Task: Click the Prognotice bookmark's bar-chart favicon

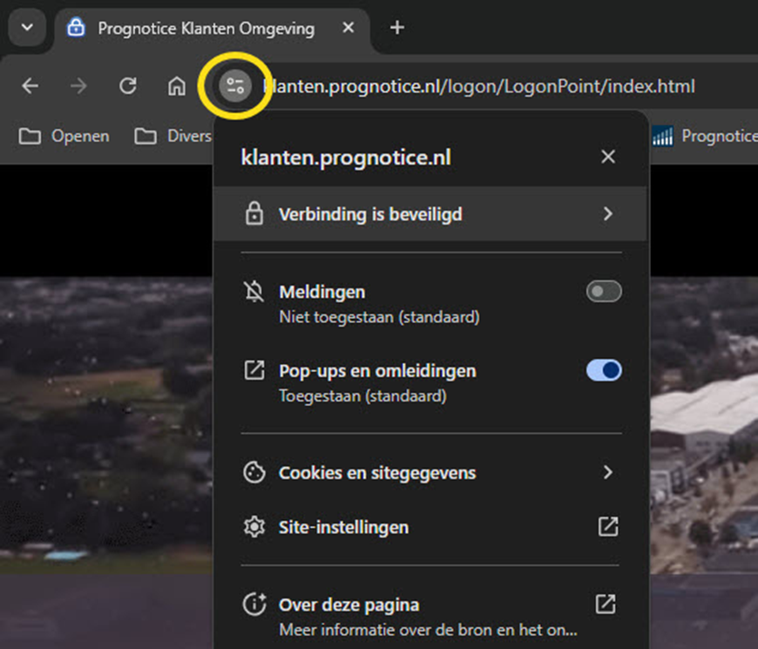Action: [662, 136]
